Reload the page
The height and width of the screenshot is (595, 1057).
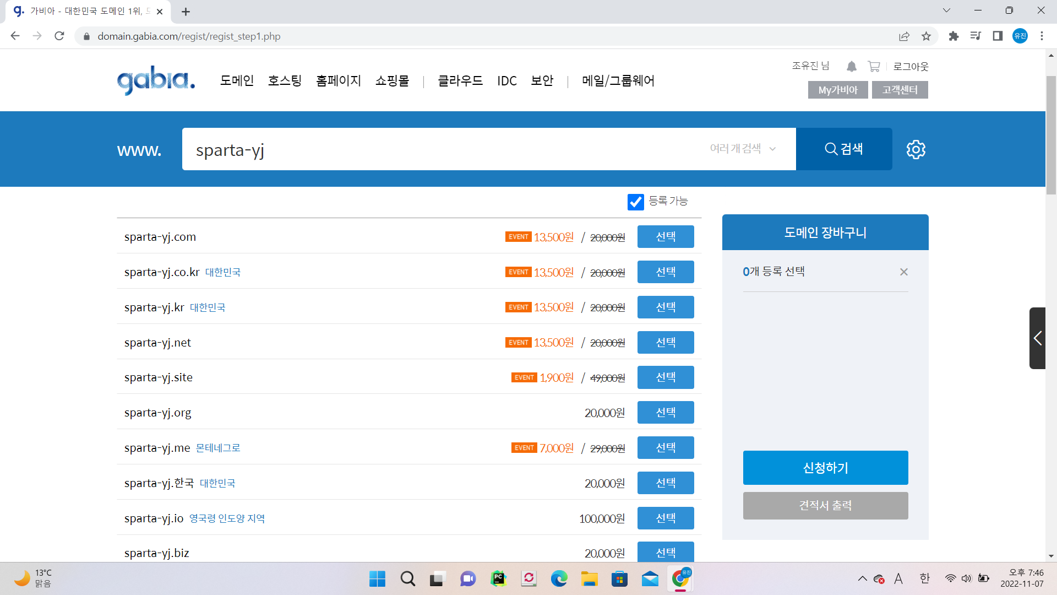pos(59,36)
